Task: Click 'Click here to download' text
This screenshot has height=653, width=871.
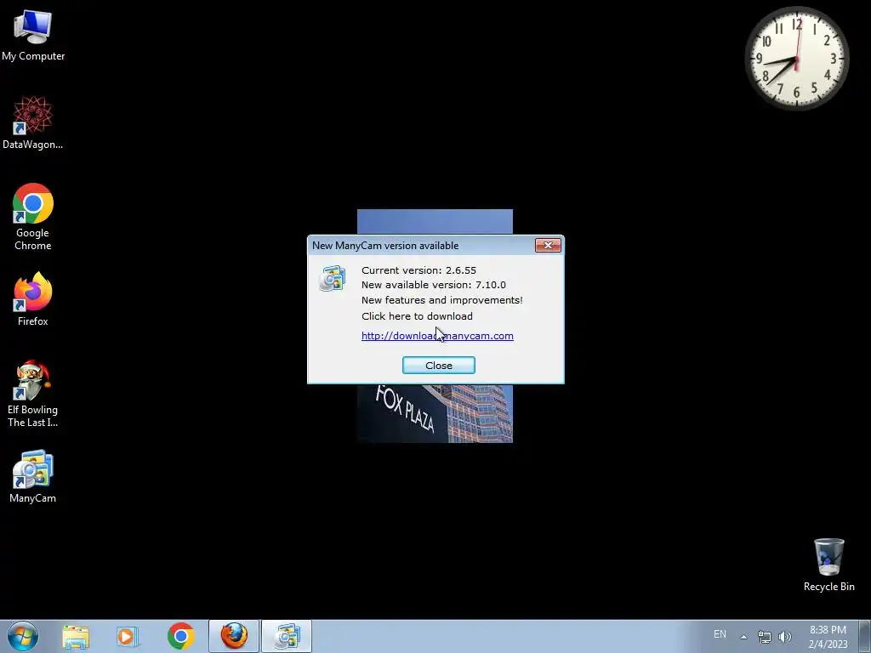Action: tap(417, 316)
